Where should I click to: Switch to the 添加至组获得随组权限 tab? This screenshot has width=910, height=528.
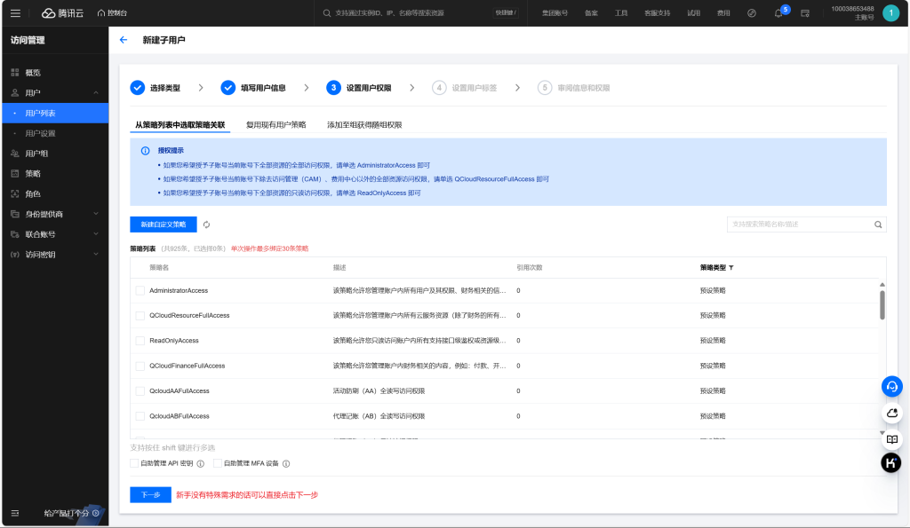(364, 125)
